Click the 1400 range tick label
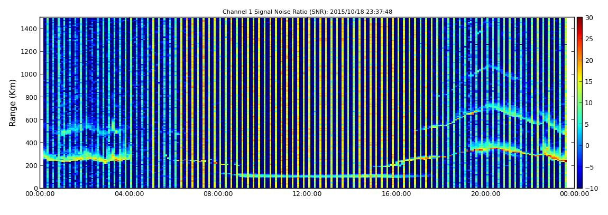This screenshot has height=215, width=608. (x=30, y=29)
